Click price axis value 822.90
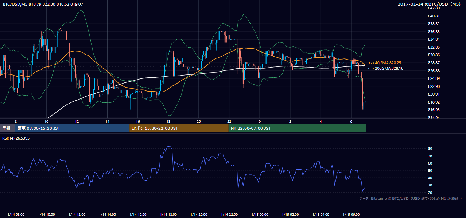The width and height of the screenshot is (466, 218). (x=434, y=86)
